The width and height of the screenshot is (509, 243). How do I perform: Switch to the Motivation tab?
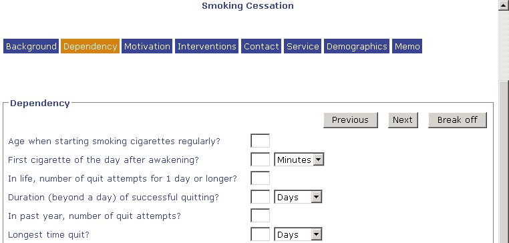(x=147, y=46)
